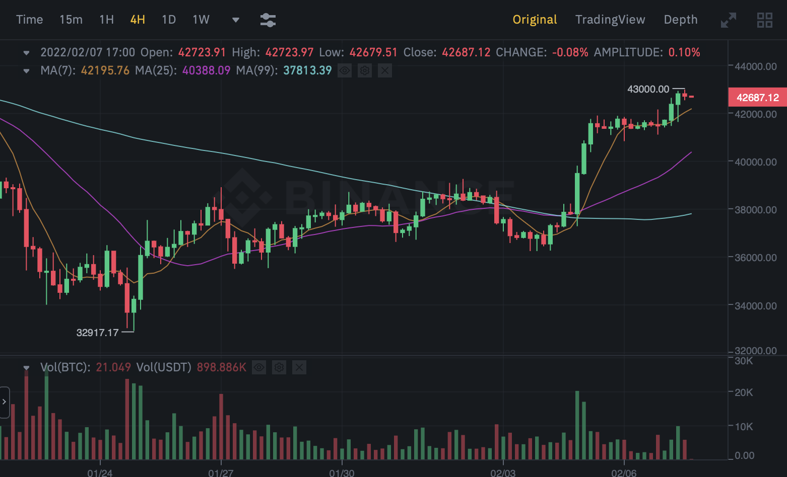Remove the MA indicator with its X icon
This screenshot has width=787, height=477.
pos(385,70)
